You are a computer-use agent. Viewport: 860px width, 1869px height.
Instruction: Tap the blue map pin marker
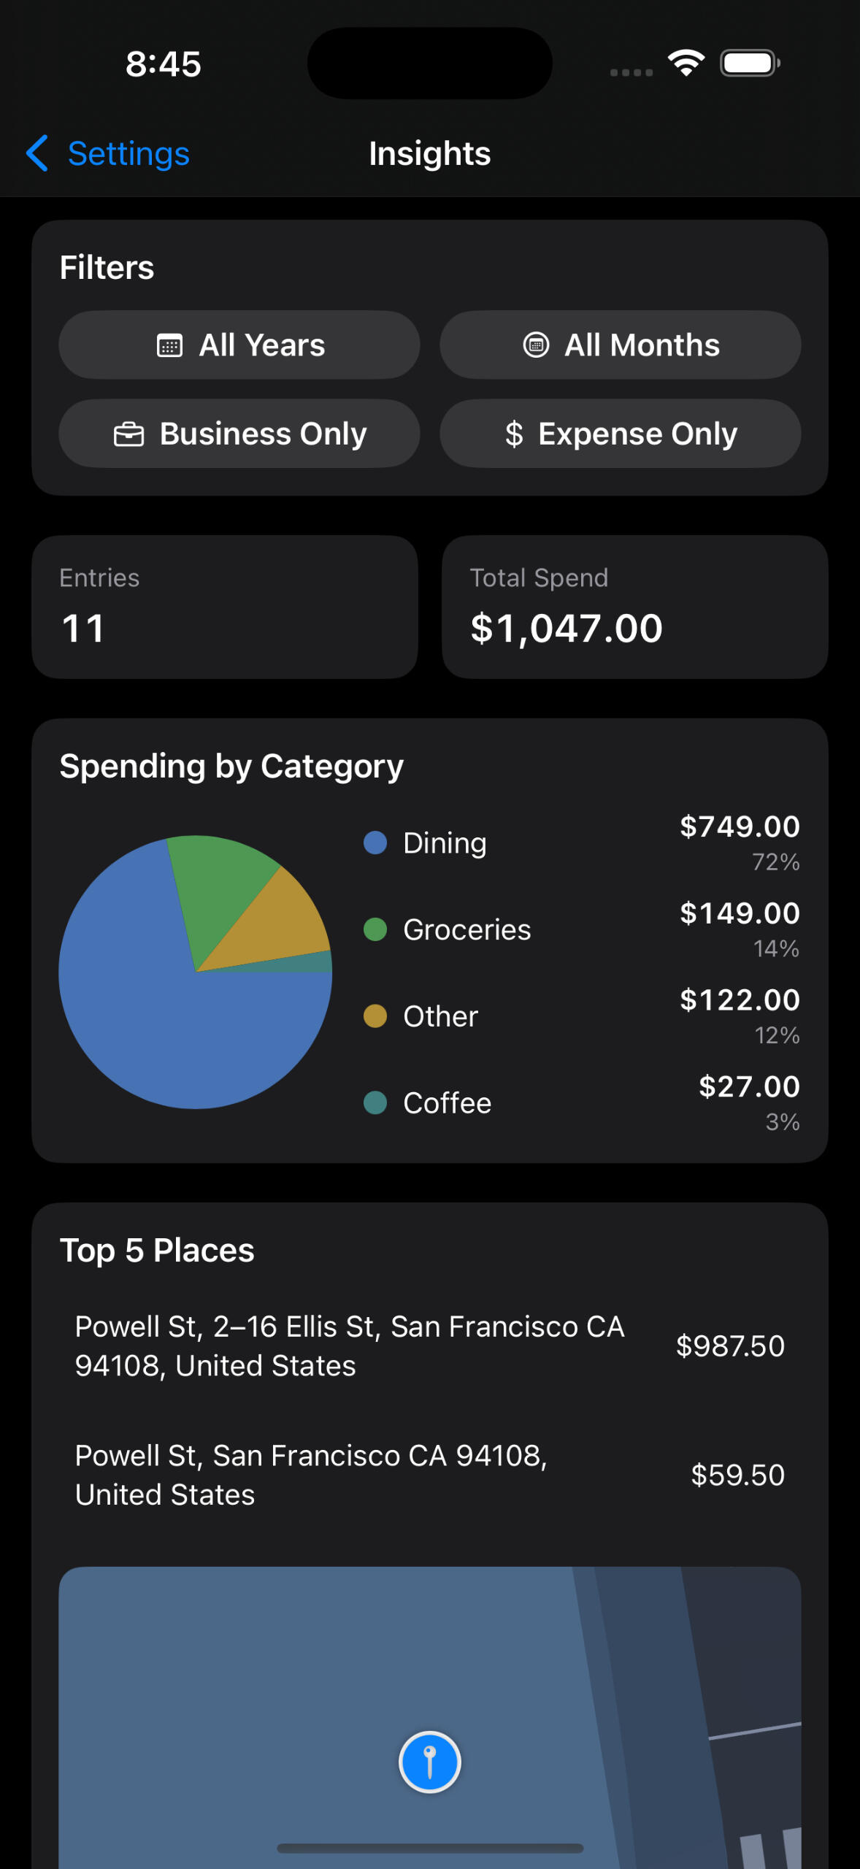pos(429,1762)
